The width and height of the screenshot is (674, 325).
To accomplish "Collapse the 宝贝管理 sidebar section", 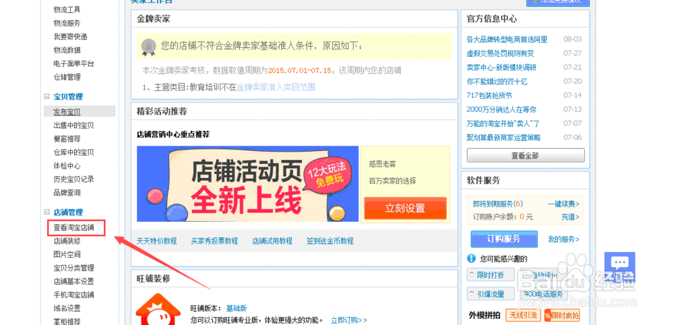I will tap(47, 96).
